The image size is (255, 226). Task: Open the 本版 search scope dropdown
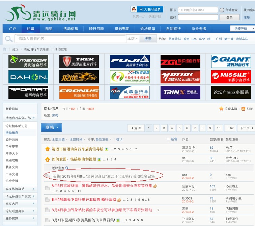pyautogui.click(x=132, y=39)
